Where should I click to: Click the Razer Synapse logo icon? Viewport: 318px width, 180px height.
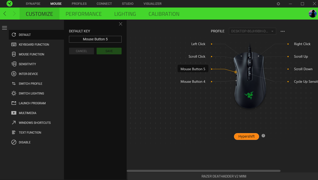(10, 4)
